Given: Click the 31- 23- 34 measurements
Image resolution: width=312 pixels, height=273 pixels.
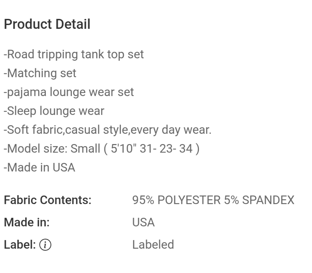Looking at the screenshot, I should point(166,149).
